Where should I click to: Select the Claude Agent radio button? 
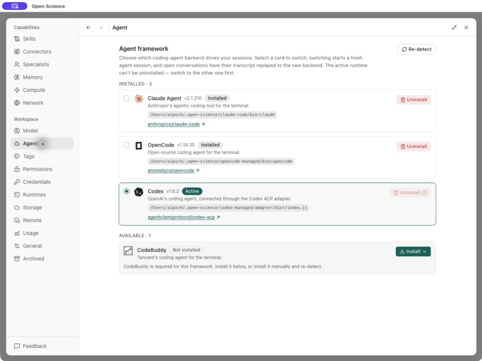point(127,98)
